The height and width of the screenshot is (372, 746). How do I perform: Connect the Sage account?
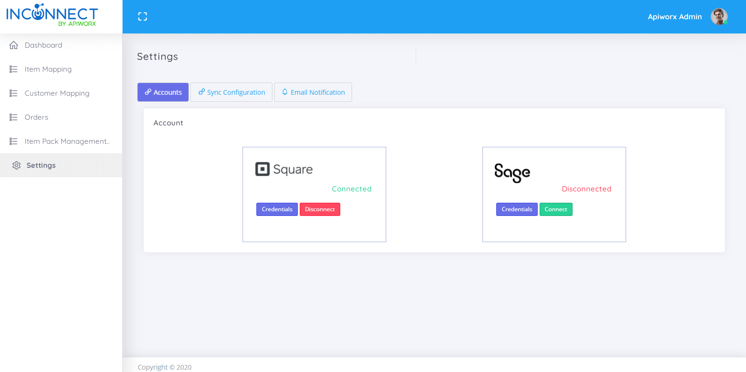[x=556, y=209]
